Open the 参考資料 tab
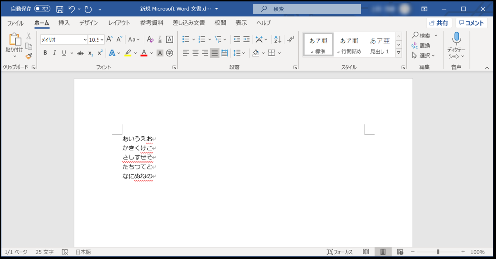 tap(151, 23)
